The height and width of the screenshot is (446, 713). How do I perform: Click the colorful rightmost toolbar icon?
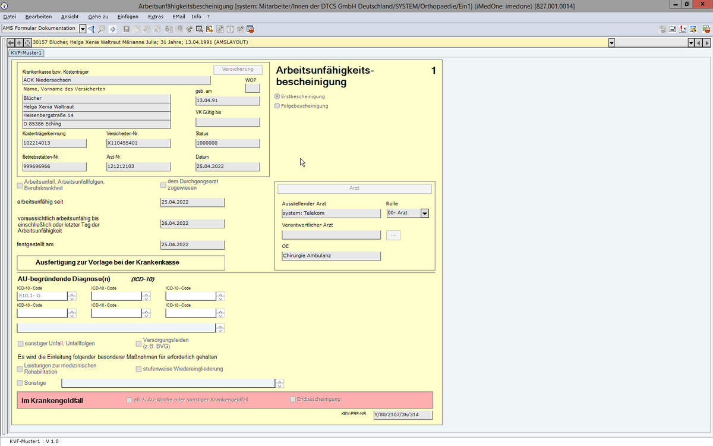tap(706, 29)
